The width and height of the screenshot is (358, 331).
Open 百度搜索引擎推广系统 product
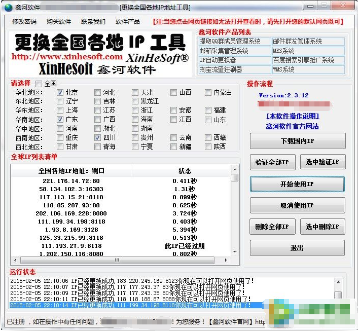coord(308,60)
